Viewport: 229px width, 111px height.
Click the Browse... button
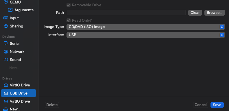[215, 13]
